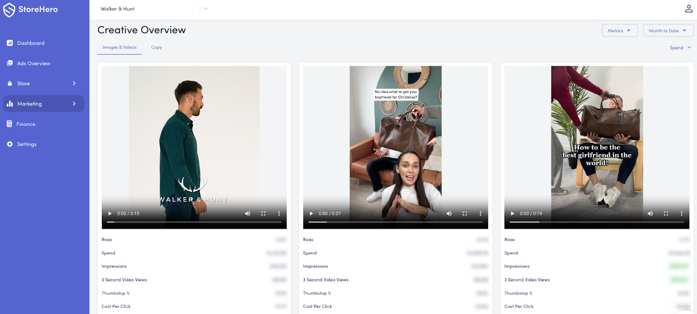
Task: Open more options on third video
Action: coord(681,213)
